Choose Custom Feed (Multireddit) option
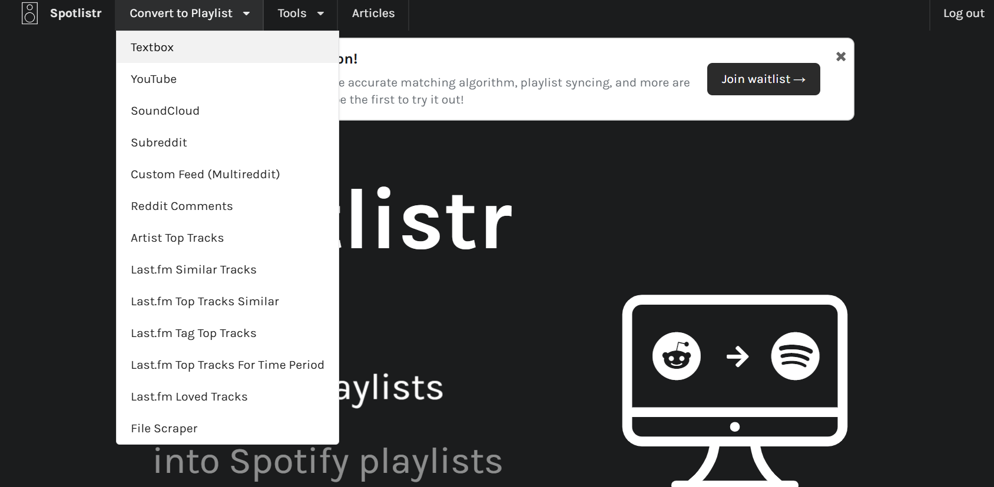 [x=206, y=175]
